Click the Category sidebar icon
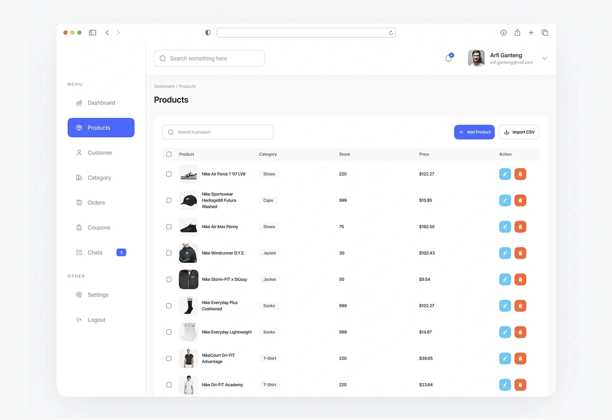 point(79,178)
